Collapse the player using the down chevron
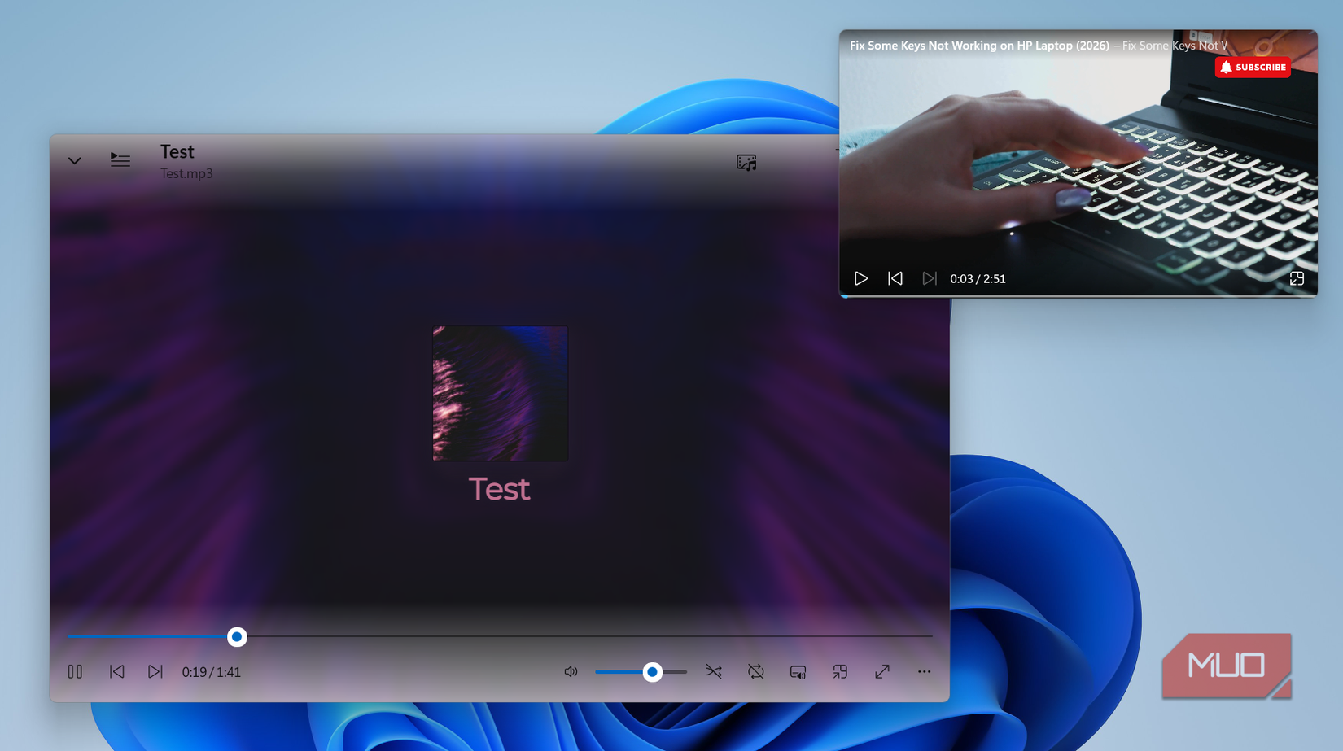Viewport: 1343px width, 751px height. (74, 160)
